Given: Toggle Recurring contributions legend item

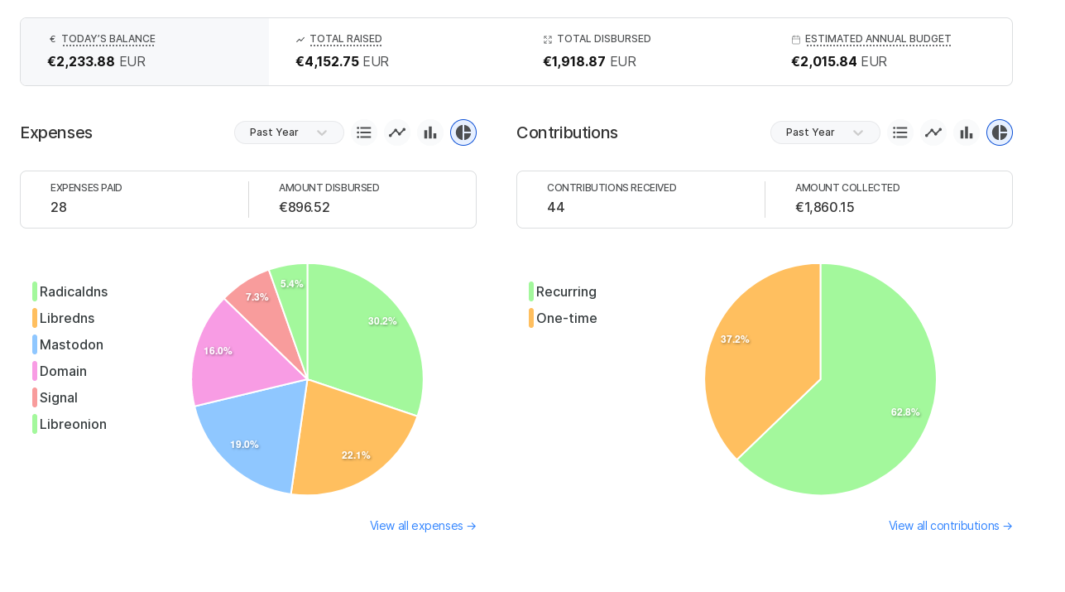Looking at the screenshot, I should (x=565, y=291).
